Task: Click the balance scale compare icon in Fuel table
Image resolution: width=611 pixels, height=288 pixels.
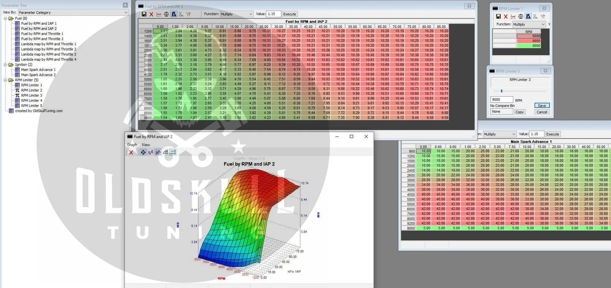Action: 166,14
